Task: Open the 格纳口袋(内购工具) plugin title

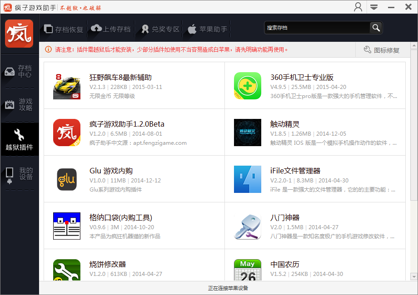Action: tap(121, 217)
